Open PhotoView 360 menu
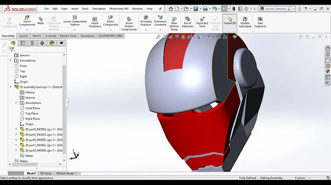331x185 pixels. tap(119, 9)
